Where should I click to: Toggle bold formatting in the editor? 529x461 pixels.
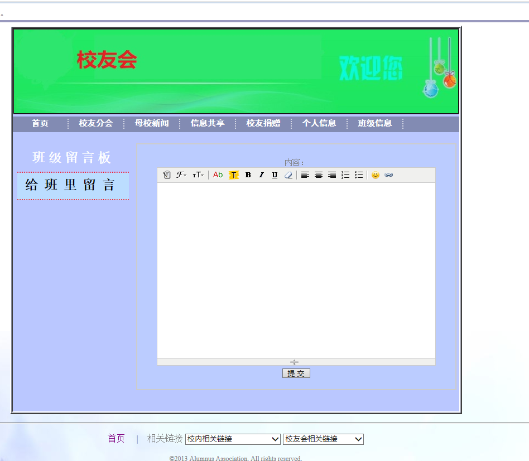click(x=248, y=174)
